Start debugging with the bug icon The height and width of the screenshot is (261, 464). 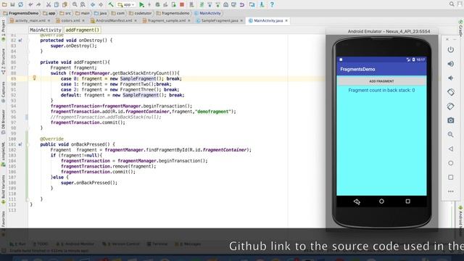click(x=158, y=4)
